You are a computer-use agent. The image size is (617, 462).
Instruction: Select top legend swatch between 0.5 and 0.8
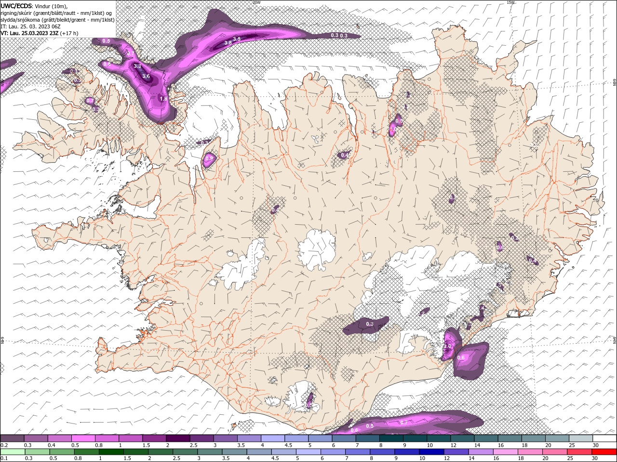click(83, 438)
